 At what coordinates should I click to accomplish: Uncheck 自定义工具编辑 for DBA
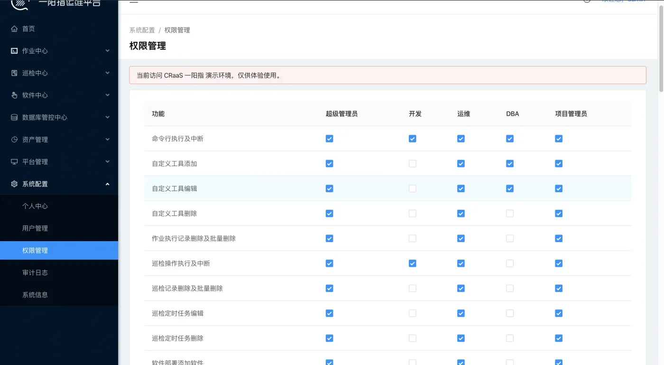[509, 188]
